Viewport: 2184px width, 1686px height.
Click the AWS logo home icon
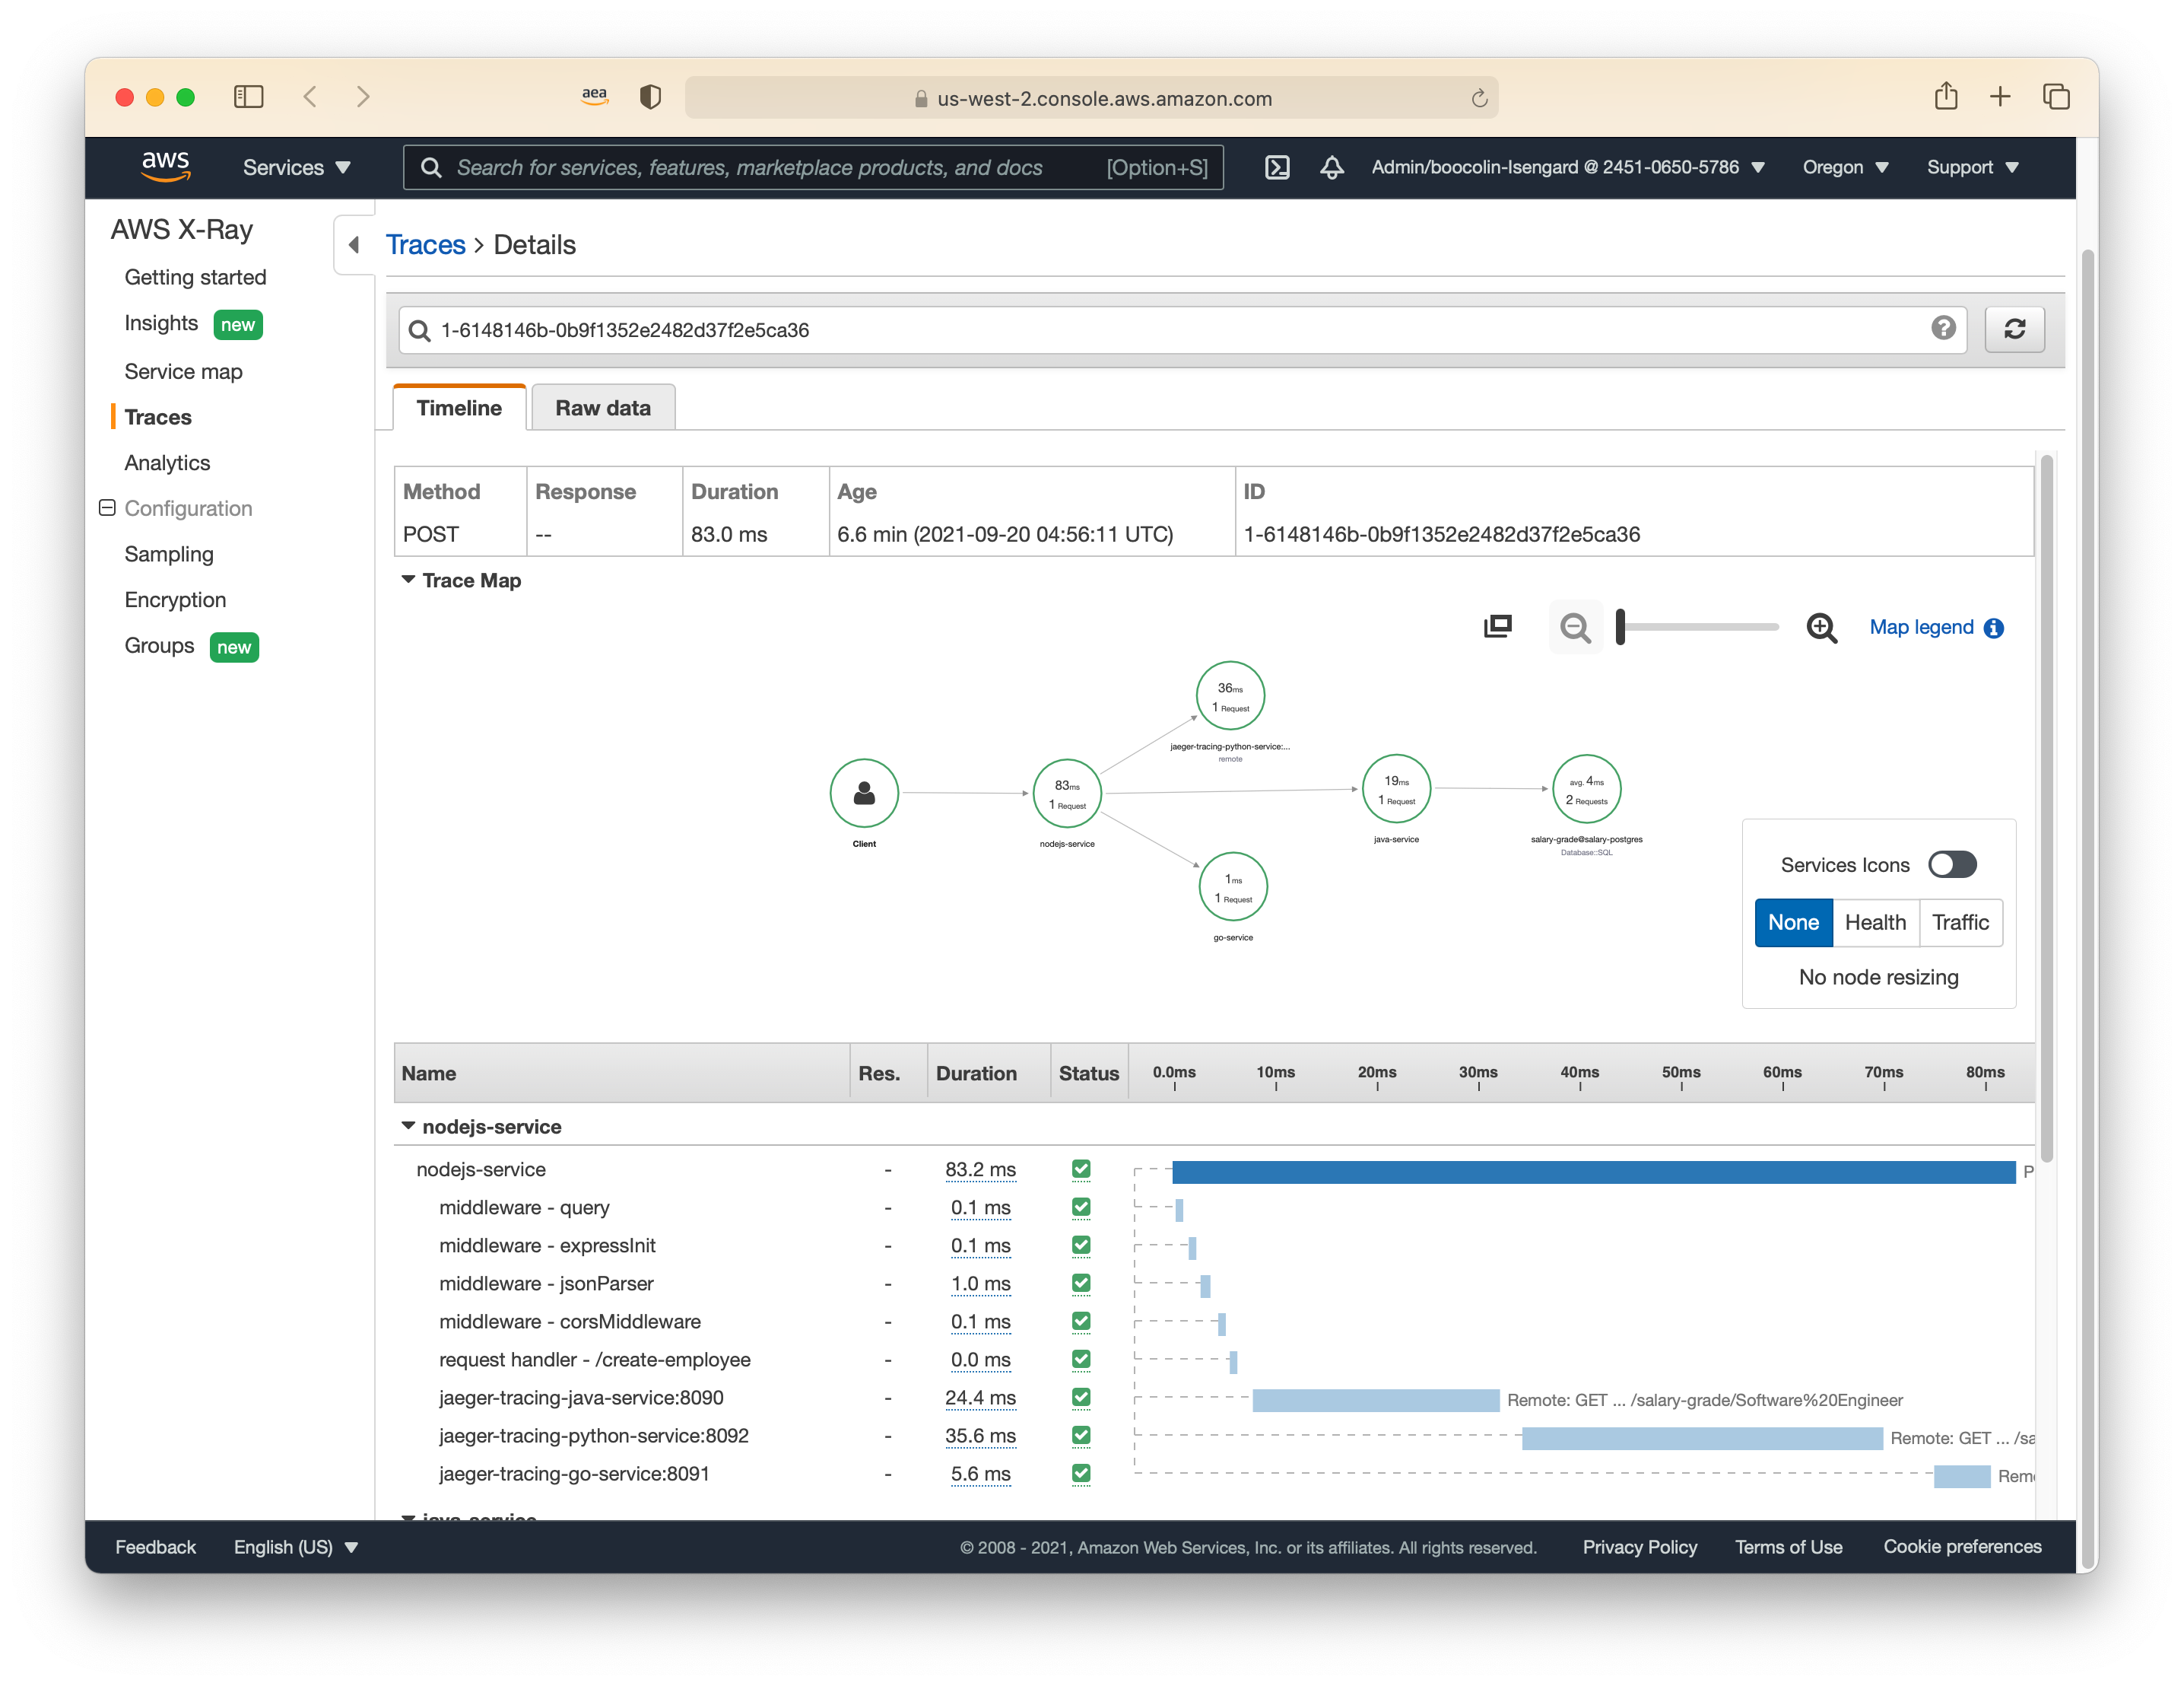[x=165, y=166]
